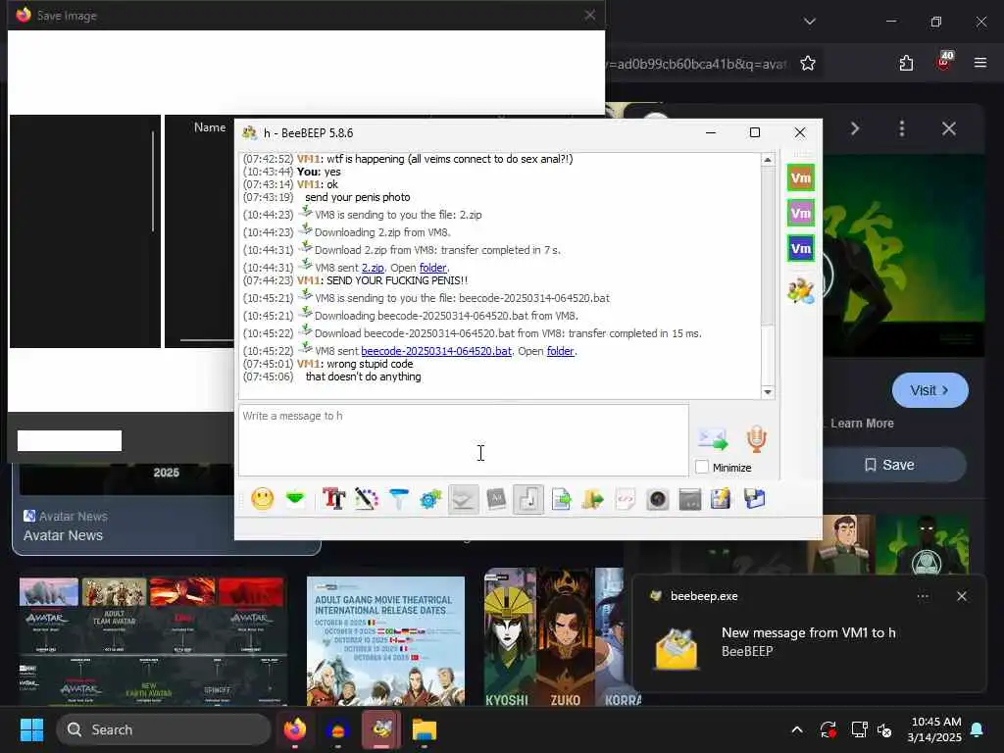The image size is (1004, 753).
Task: Toggle the spell checking book icon
Action: (x=463, y=499)
